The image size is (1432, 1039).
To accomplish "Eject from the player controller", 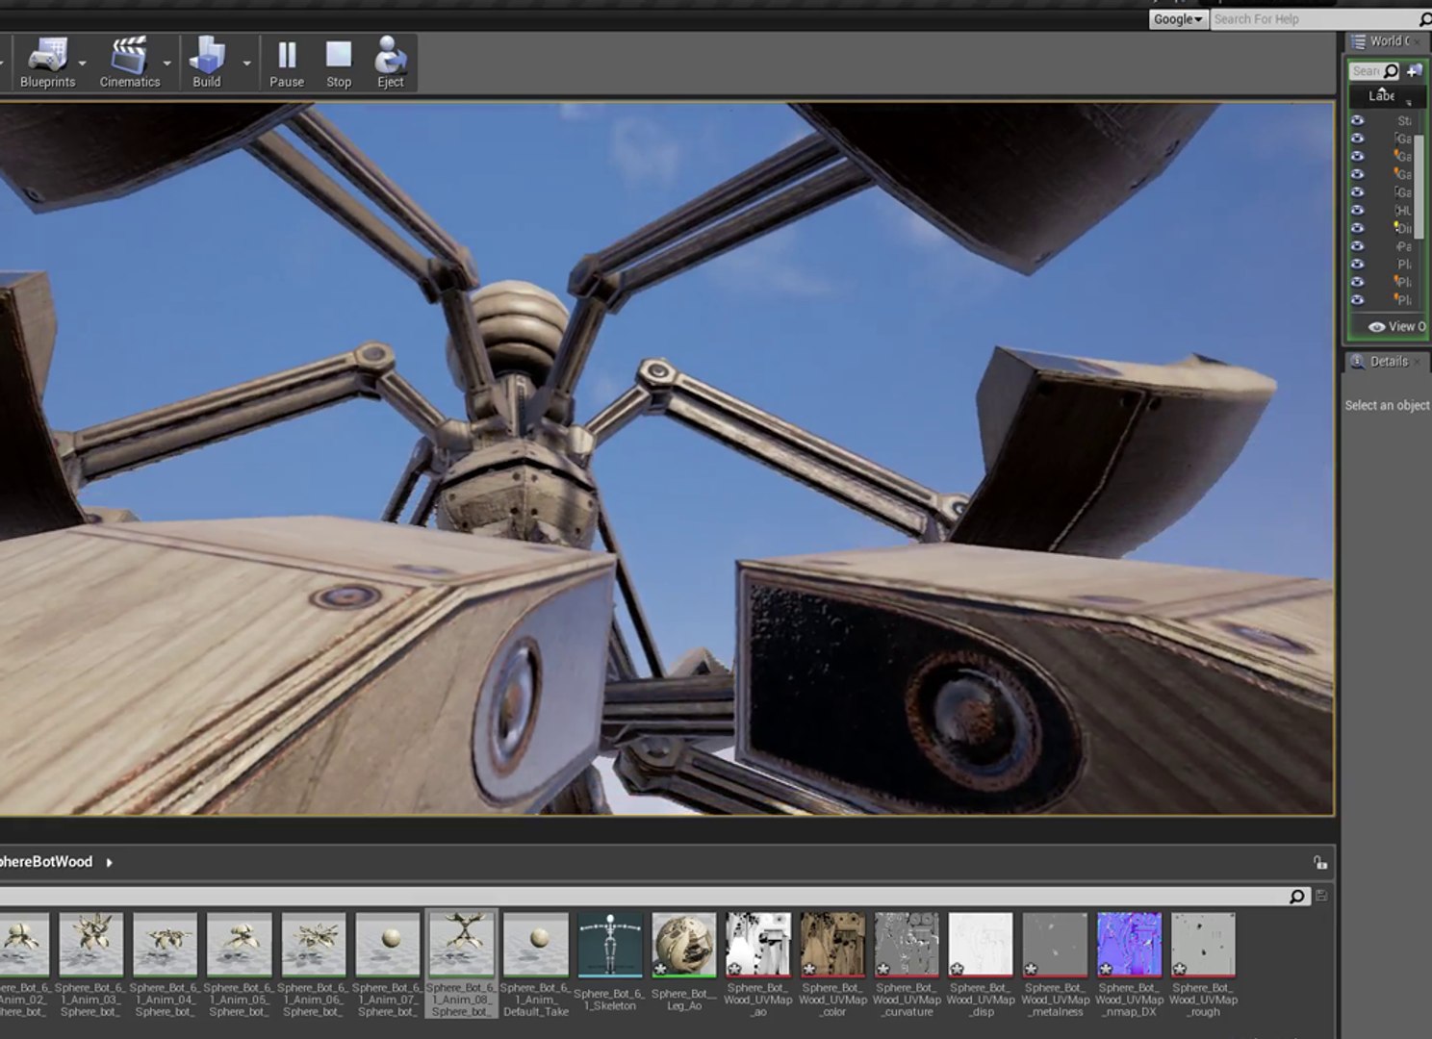I will [391, 63].
